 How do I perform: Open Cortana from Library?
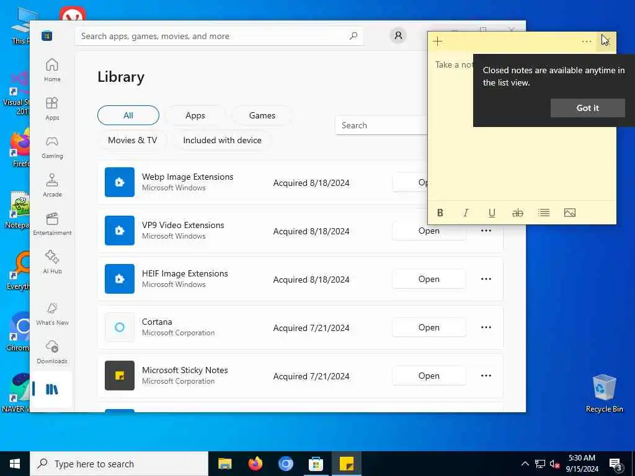429,327
